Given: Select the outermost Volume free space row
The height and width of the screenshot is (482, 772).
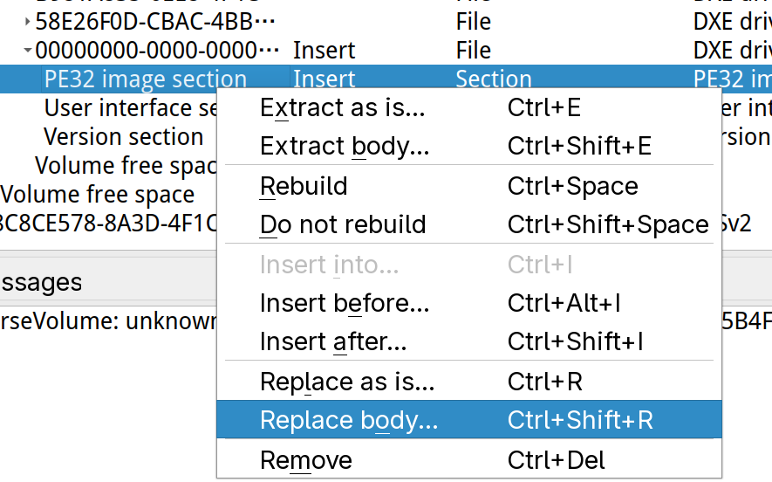Looking at the screenshot, I should click(x=108, y=194).
